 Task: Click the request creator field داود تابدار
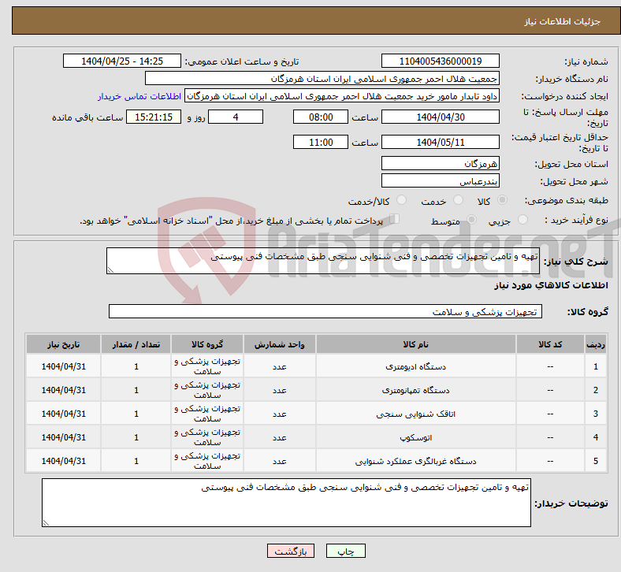coord(342,96)
